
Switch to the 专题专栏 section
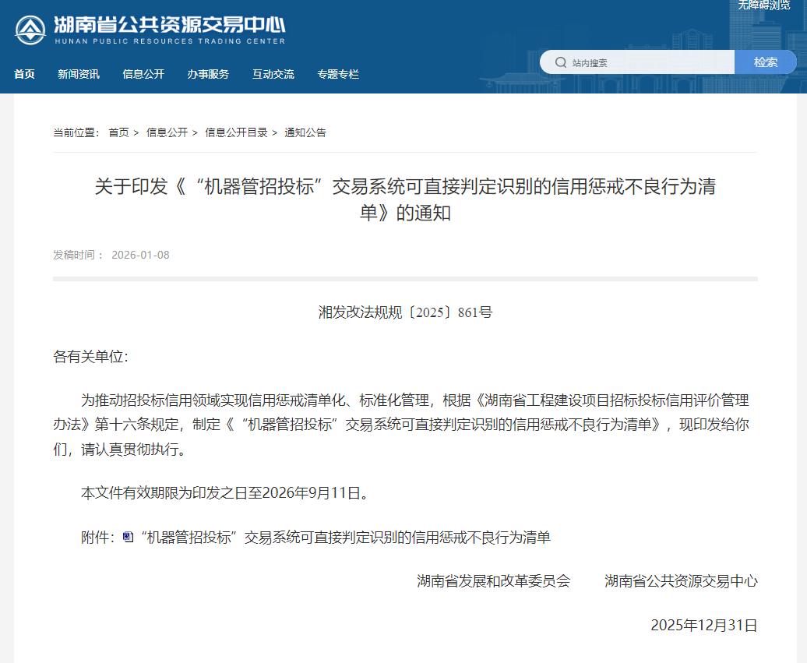338,74
